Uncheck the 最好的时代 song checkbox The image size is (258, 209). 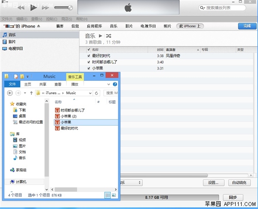click(x=89, y=56)
